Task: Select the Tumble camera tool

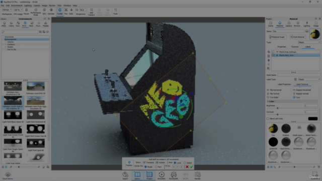Action: pos(60,11)
